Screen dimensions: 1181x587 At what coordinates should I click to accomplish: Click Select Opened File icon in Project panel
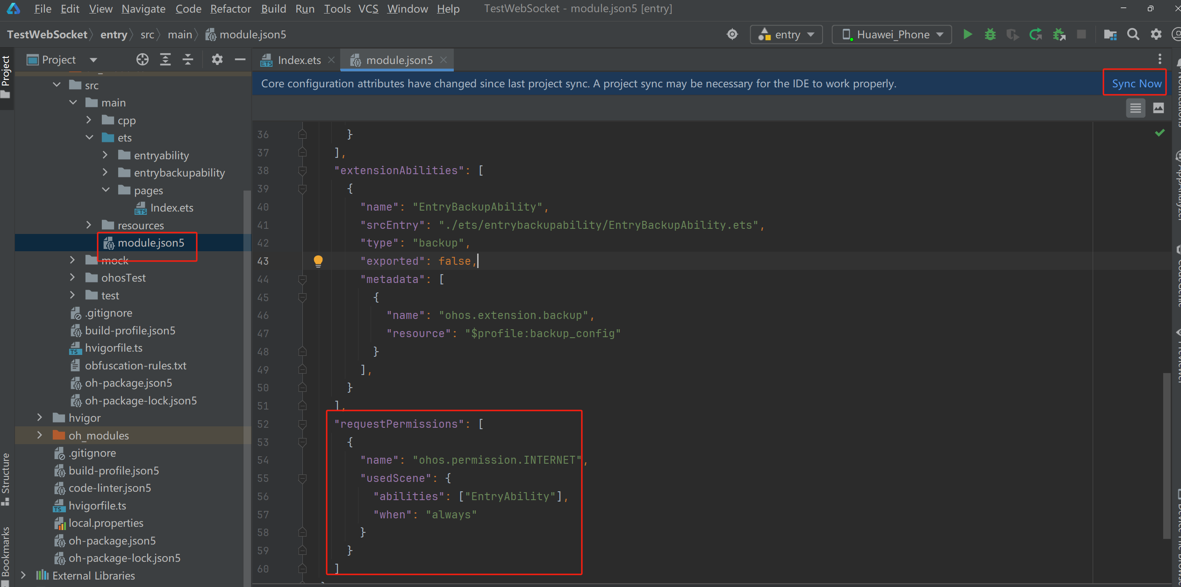142,59
